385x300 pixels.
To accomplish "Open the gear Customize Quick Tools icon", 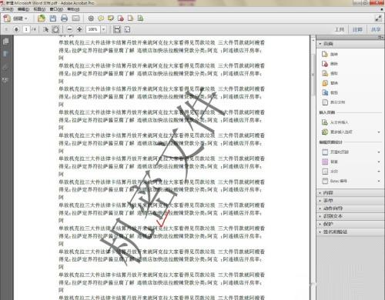I will click(x=91, y=18).
